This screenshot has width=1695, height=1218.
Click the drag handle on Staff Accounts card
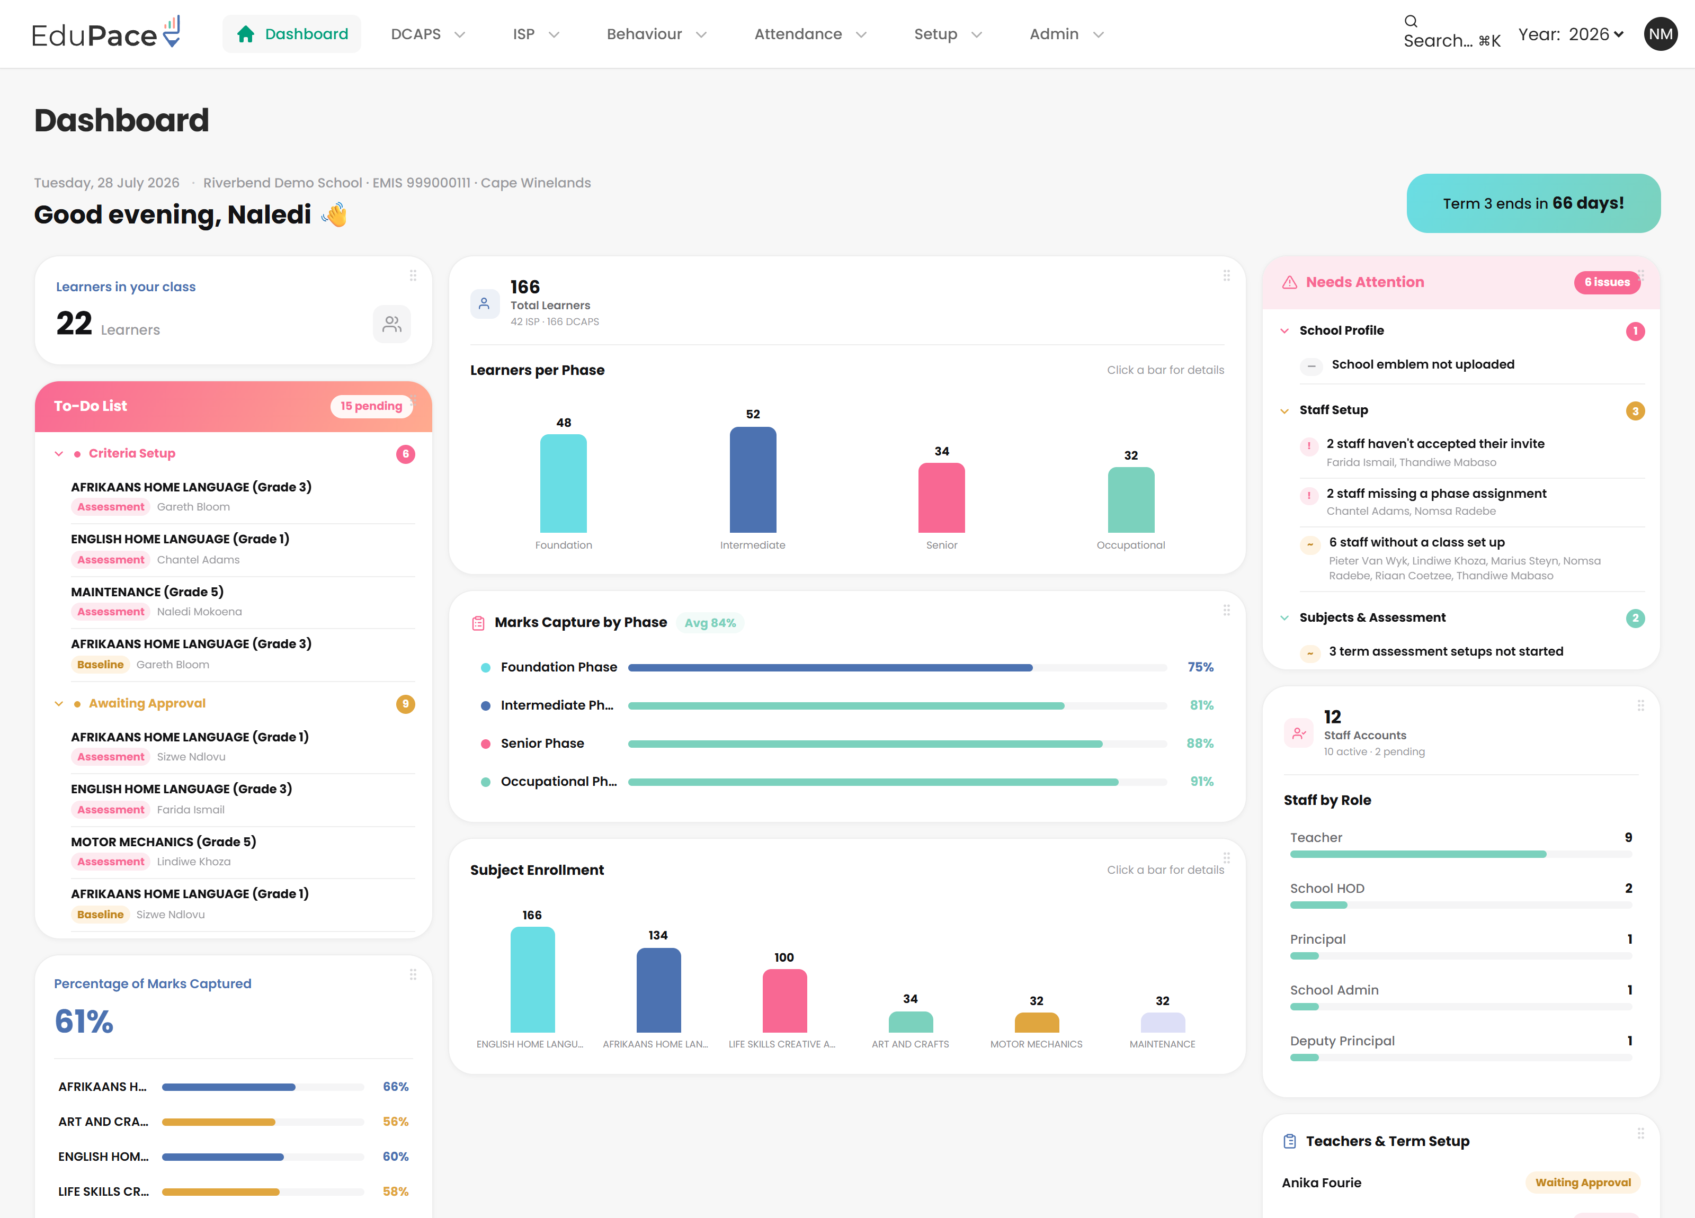[x=1640, y=705]
